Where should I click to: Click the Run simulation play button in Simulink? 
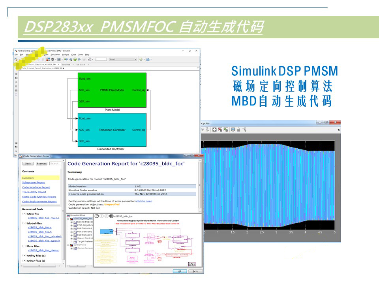coord(75,59)
